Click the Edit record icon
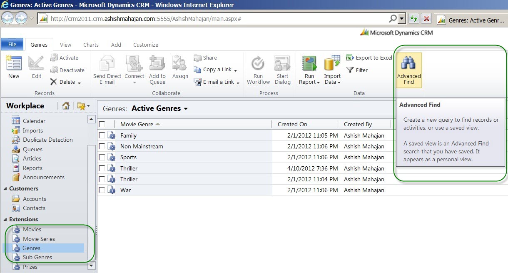The image size is (508, 273). [36, 63]
